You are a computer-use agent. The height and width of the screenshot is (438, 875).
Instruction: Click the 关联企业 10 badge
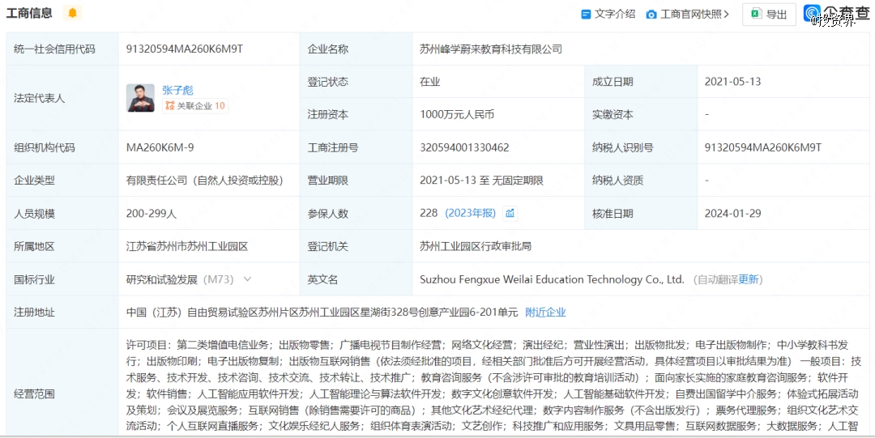coord(195,106)
